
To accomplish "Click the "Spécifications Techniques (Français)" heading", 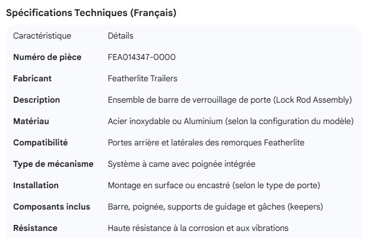I will (x=90, y=14).
